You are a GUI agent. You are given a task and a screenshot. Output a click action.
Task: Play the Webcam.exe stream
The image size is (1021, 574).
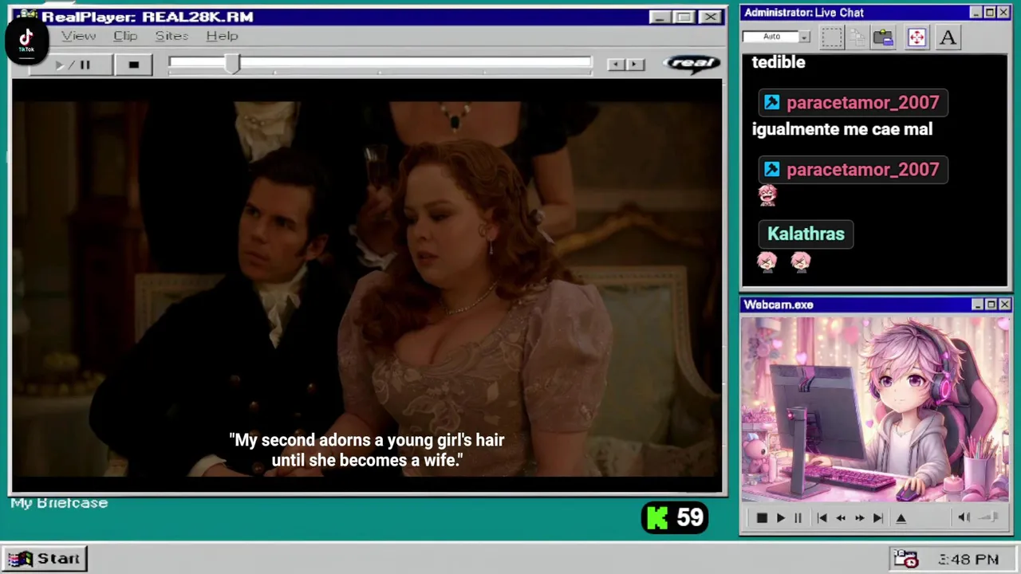(780, 518)
